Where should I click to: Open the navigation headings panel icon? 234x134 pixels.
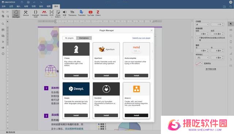(x=3, y=42)
